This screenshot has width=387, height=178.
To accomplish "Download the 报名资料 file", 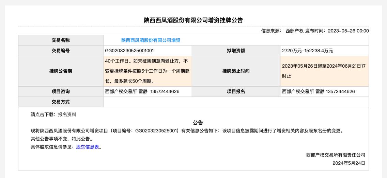I will [67, 114].
